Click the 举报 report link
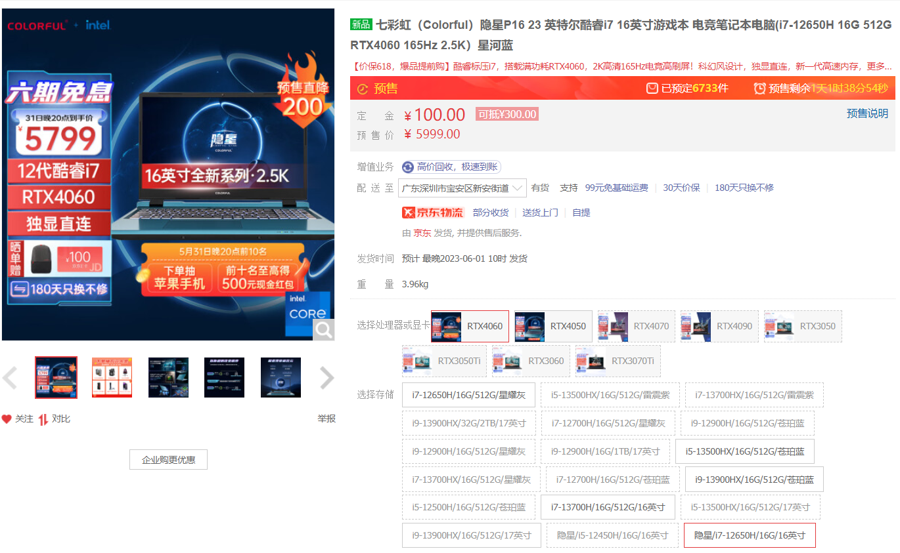Viewport: 900px width, 553px height. pyautogui.click(x=326, y=419)
